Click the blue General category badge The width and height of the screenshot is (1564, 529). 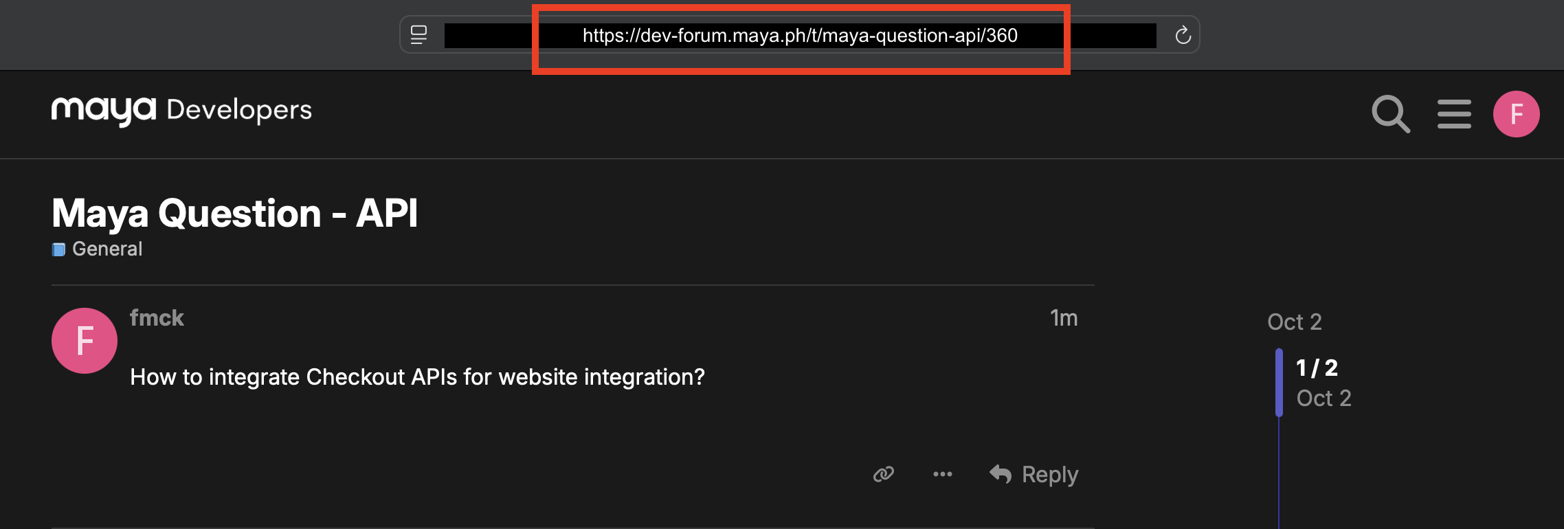(x=58, y=249)
